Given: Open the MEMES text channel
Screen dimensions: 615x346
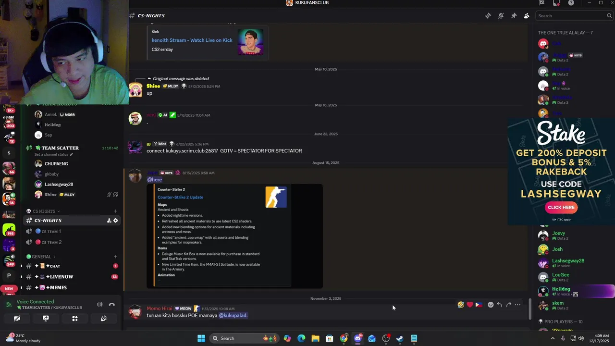Looking at the screenshot, I should 72,288.
